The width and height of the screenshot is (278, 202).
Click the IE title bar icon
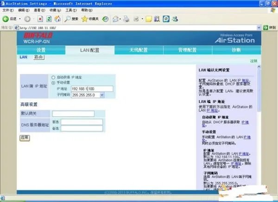click(x=2, y=3)
